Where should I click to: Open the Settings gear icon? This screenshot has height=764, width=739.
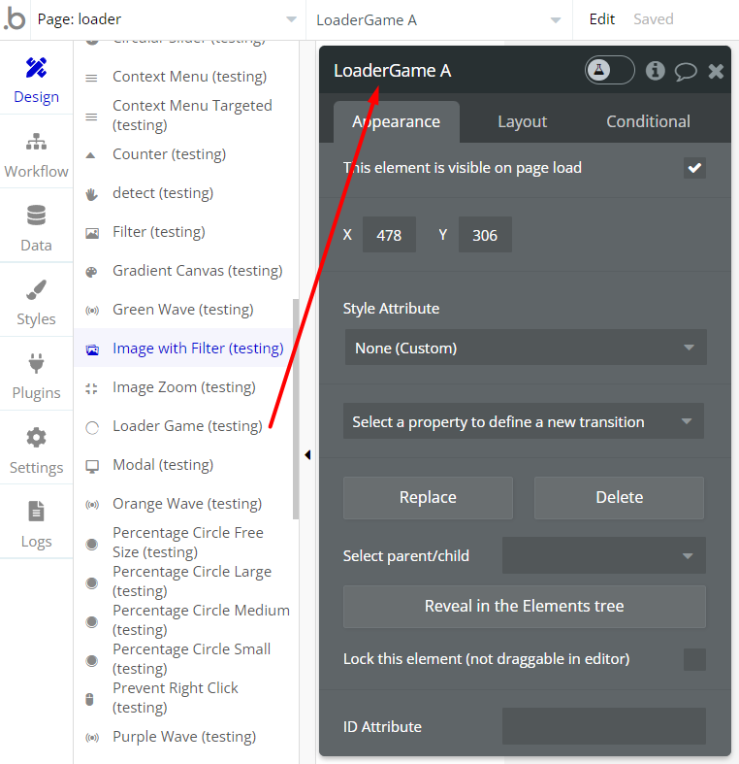coord(36,438)
